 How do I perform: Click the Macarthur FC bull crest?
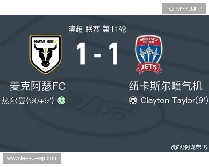click(x=45, y=54)
